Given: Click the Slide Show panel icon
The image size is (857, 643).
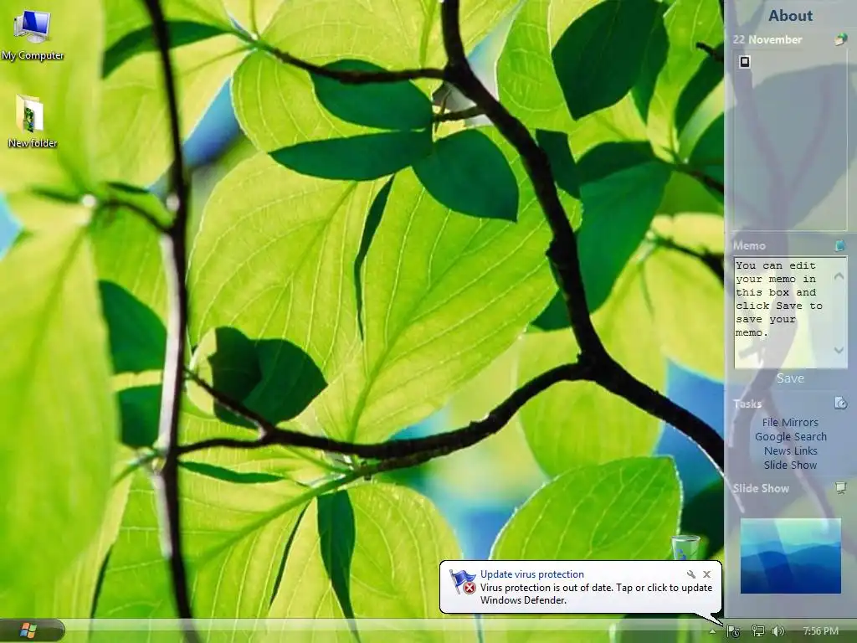Looking at the screenshot, I should pos(840,487).
